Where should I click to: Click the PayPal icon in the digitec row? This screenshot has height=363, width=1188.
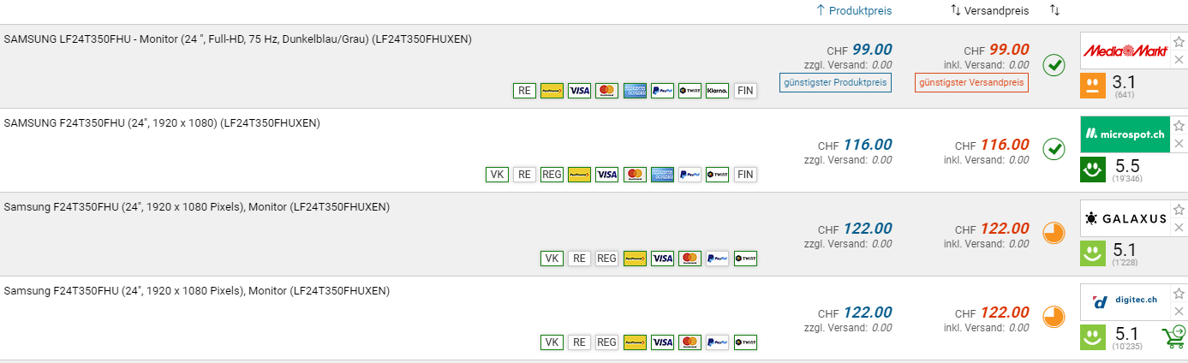point(717,342)
